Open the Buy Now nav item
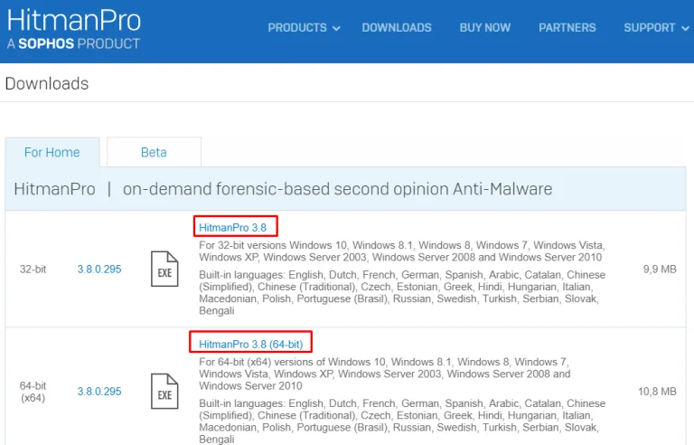The width and height of the screenshot is (694, 445). click(485, 27)
